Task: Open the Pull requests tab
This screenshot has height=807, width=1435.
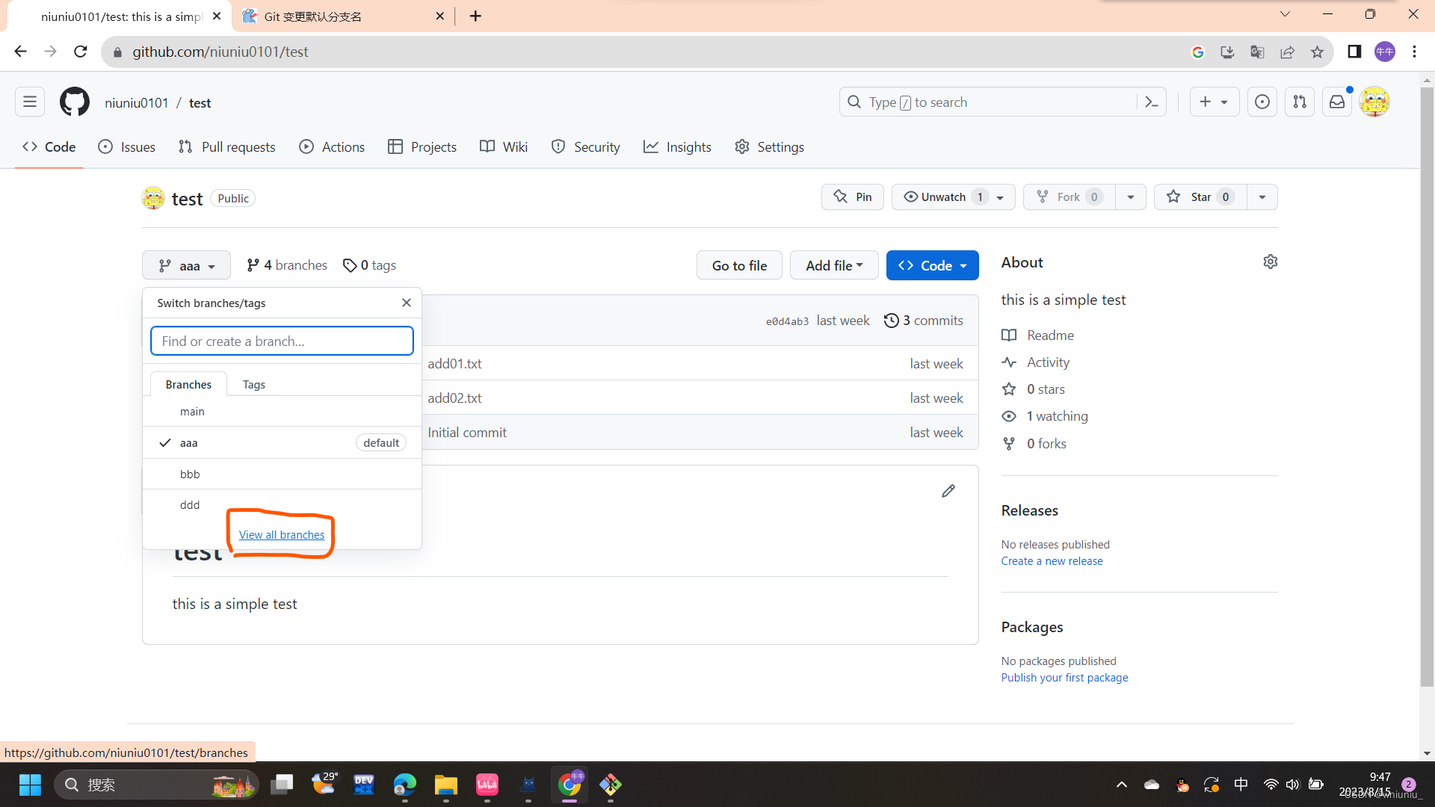Action: tap(227, 147)
